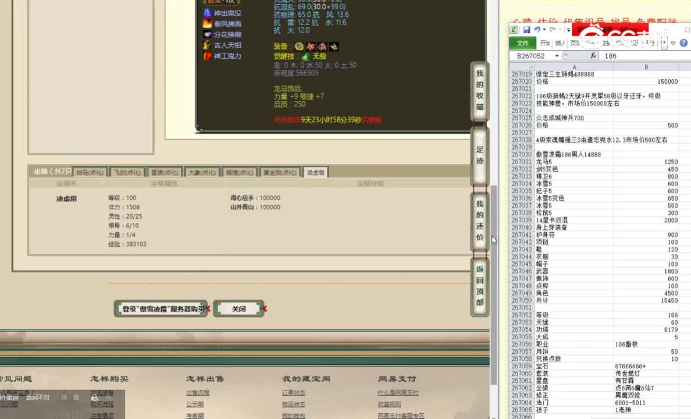Open the undo history dropdown arrow
Viewport: 691px width, 419px height.
(544, 30)
